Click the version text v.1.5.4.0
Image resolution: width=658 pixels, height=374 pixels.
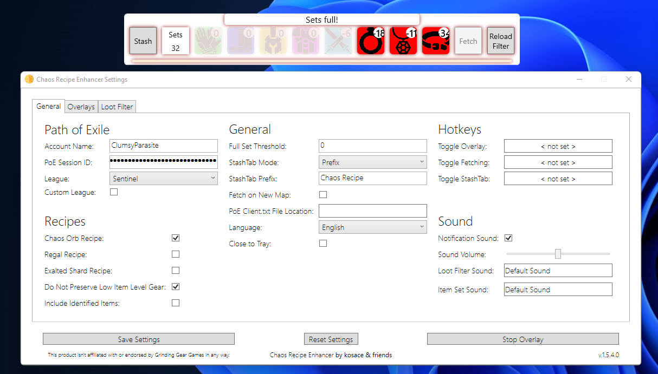point(608,355)
